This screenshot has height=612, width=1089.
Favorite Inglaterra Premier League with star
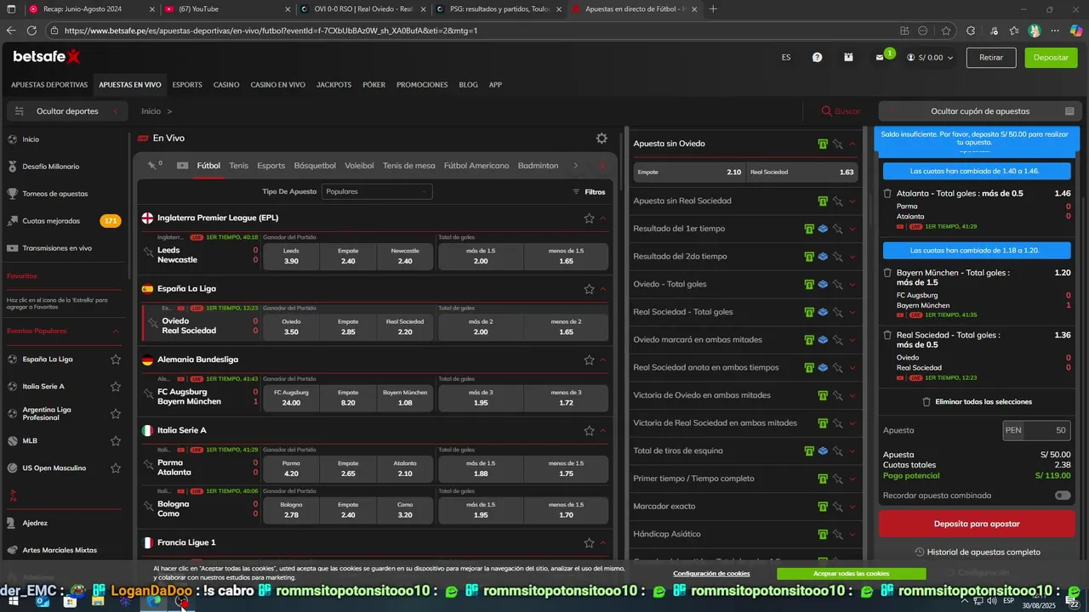click(x=589, y=218)
